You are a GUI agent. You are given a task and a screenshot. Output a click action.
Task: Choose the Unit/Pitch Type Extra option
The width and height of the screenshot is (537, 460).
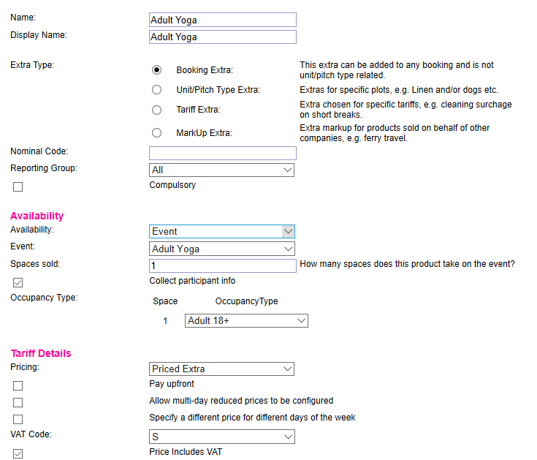click(156, 90)
